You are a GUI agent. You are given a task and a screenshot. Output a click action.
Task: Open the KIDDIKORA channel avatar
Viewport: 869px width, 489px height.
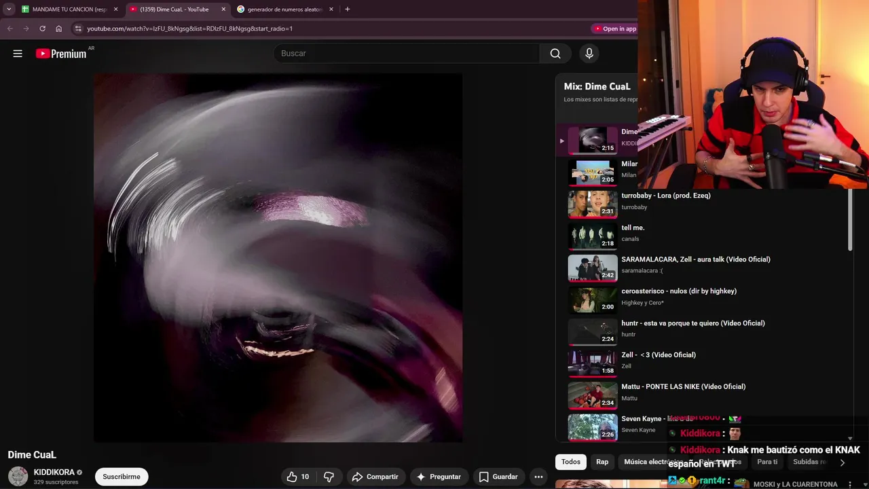coord(18,477)
